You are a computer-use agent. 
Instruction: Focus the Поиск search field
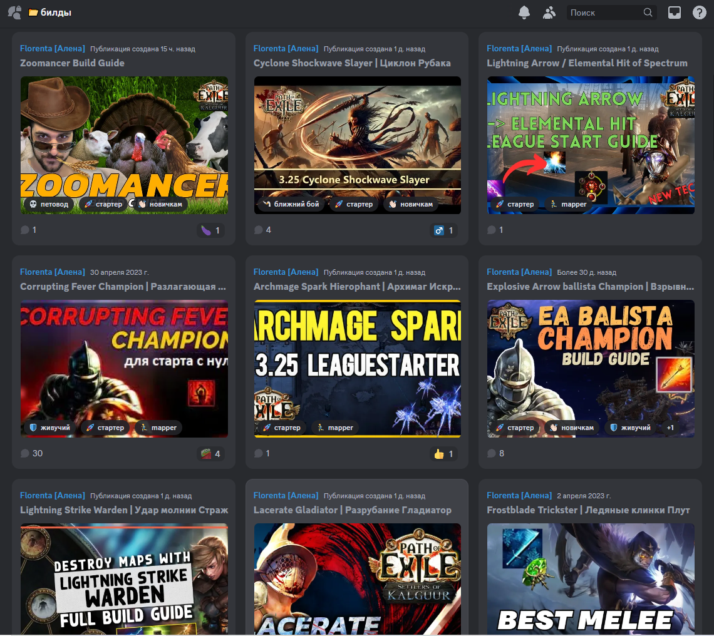tap(611, 13)
